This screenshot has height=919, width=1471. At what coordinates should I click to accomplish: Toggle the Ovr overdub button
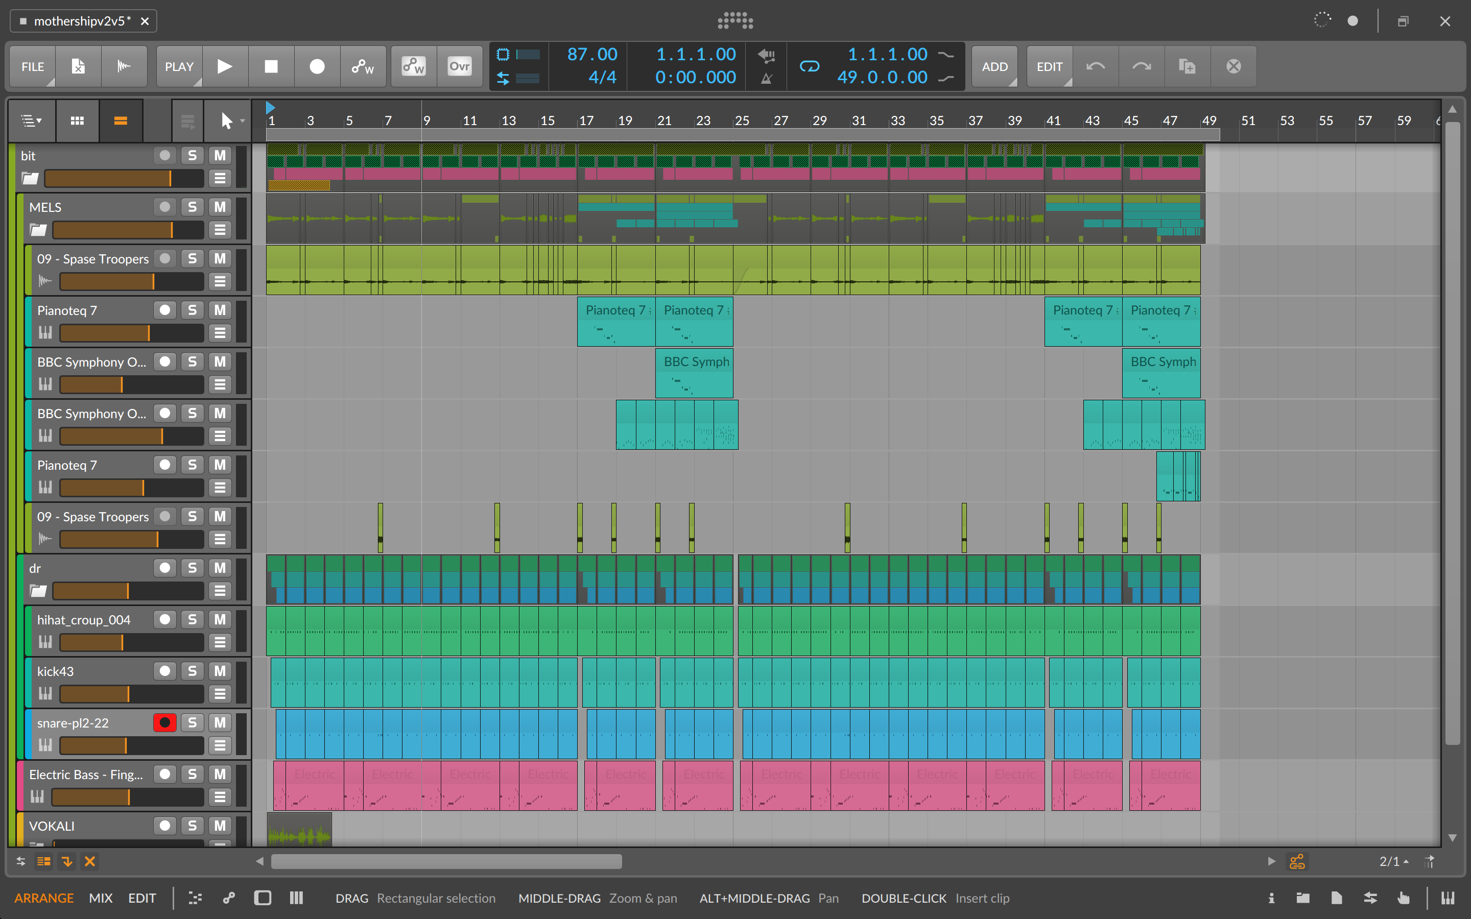[x=460, y=66]
